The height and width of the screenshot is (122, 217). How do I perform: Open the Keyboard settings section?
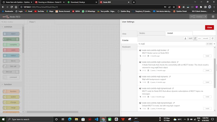point(126,47)
